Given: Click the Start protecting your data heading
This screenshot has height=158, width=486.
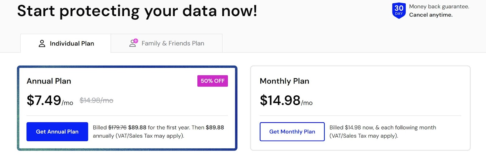Looking at the screenshot, I should click(x=137, y=11).
